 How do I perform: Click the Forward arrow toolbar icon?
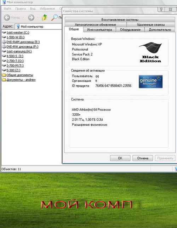(31, 18)
